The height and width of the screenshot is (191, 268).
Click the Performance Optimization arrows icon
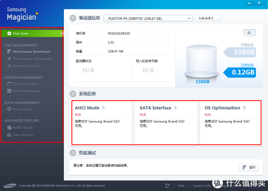point(9,59)
